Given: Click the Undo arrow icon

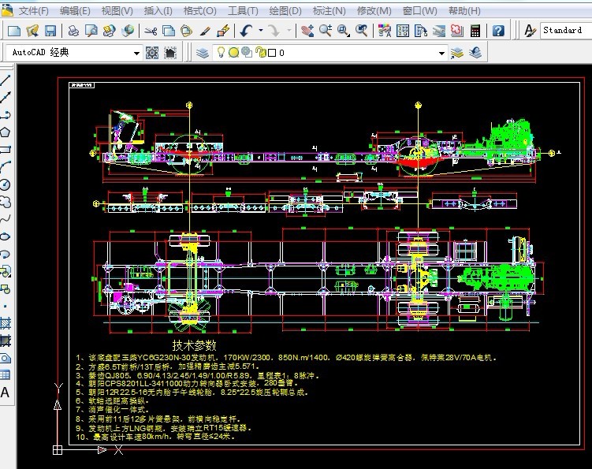Looking at the screenshot, I should point(246,31).
